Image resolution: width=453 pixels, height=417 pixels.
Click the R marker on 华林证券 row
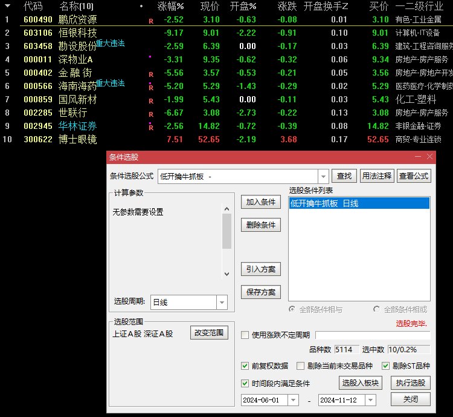pyautogui.click(x=151, y=128)
